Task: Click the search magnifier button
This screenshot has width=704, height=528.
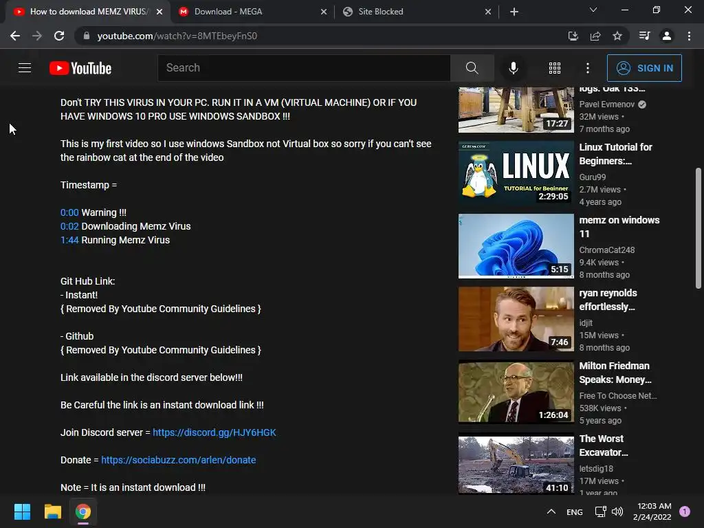Action: click(x=472, y=68)
